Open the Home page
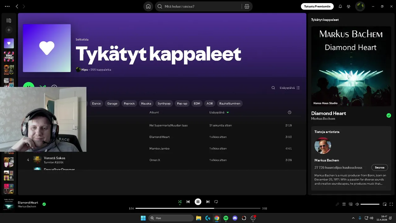Screen dimensions: 396x223 [x=148, y=6]
